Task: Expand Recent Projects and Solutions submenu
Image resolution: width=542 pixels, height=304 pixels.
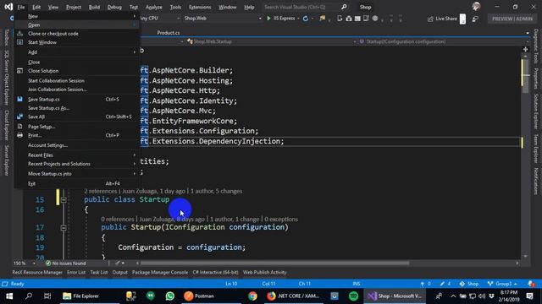Action: pos(77,164)
